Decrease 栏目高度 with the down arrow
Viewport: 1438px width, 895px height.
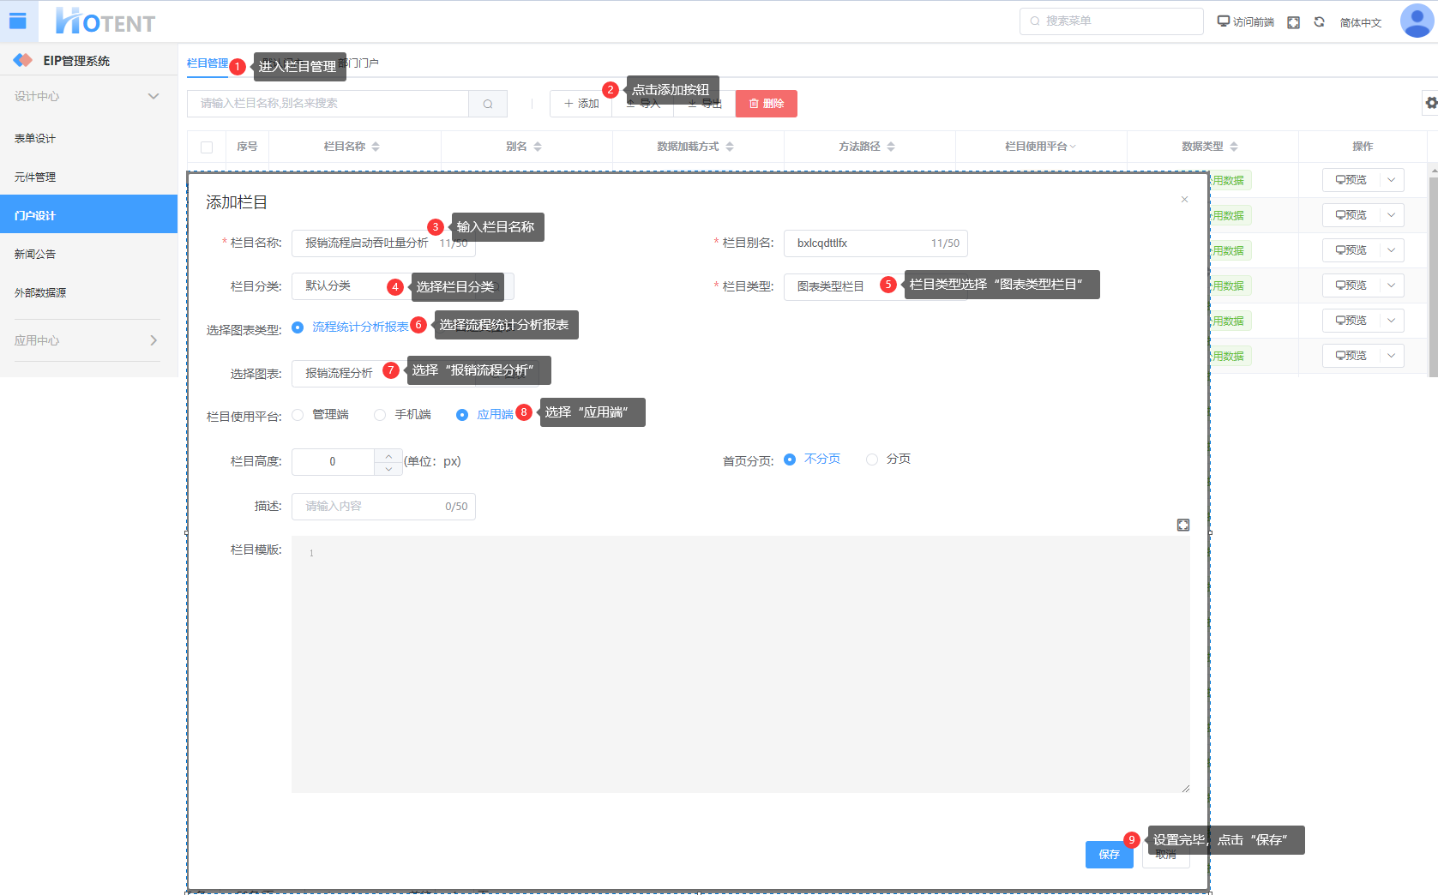(x=388, y=468)
